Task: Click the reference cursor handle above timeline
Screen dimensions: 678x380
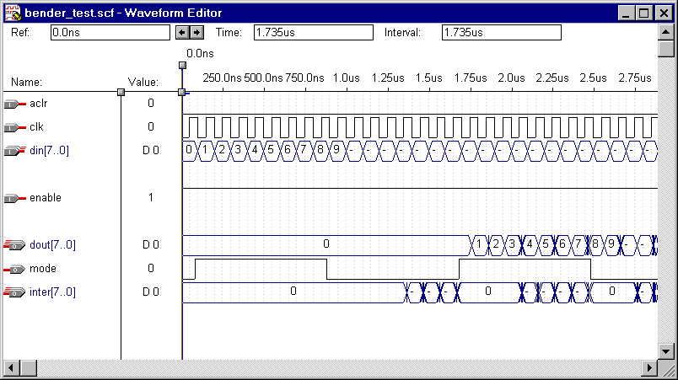Action: coord(182,65)
